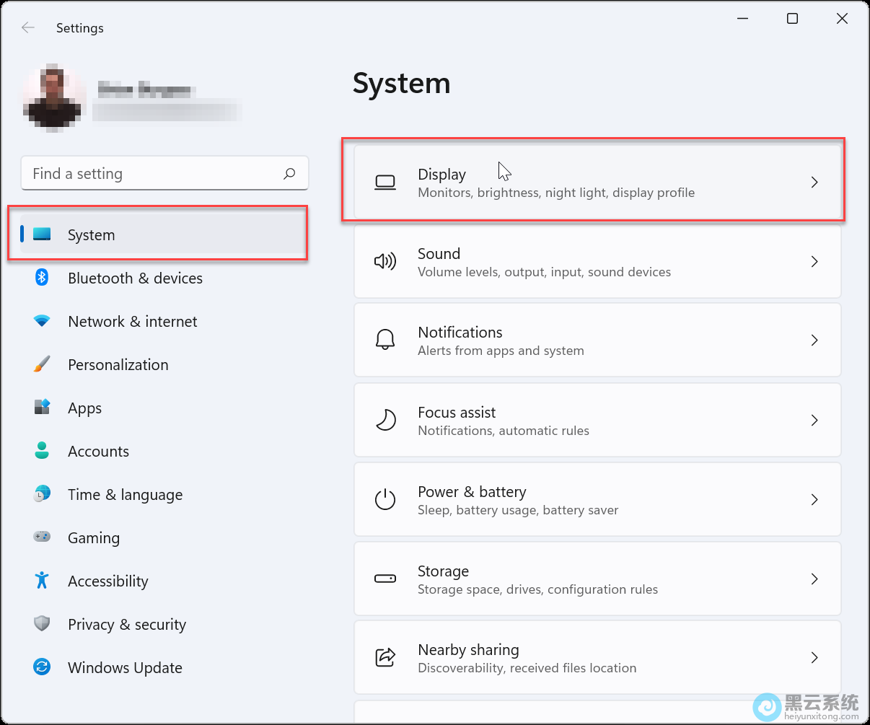Screen dimensions: 870x725
Task: Click the Power & battery icon
Action: 385,499
